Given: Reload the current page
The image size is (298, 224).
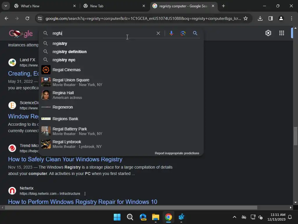Looking at the screenshot, I should tap(27, 18).
